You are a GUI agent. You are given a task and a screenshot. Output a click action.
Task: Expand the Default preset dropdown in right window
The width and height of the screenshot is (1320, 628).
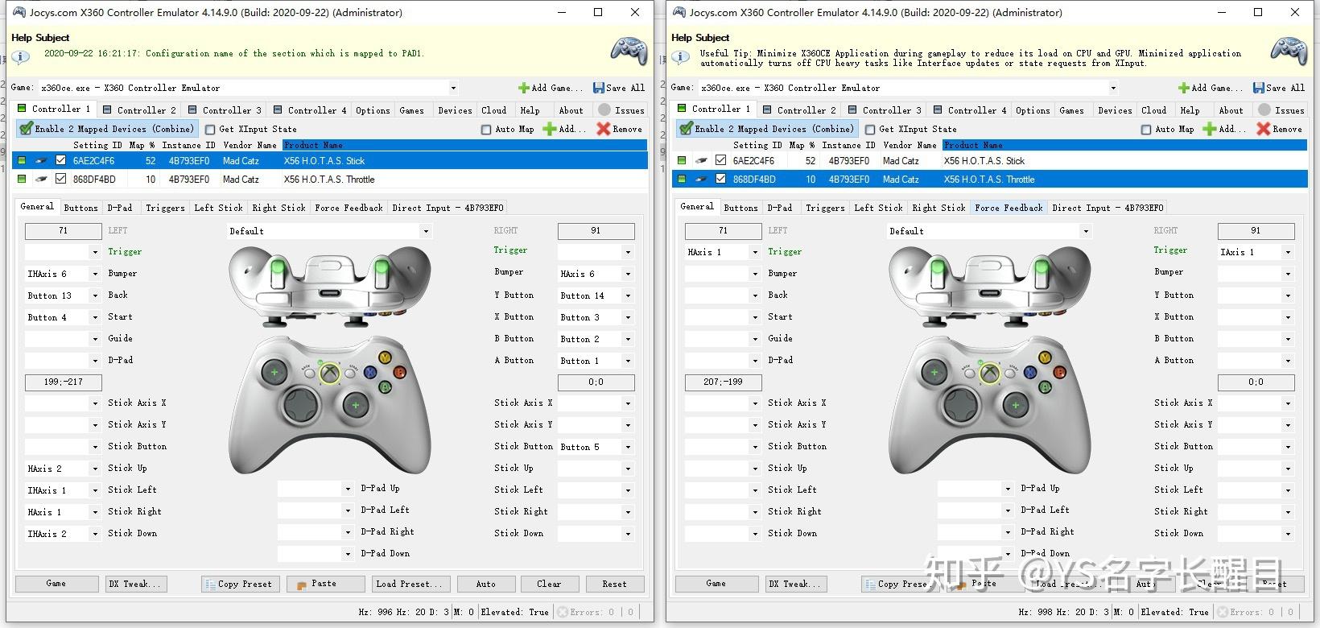click(x=1086, y=232)
